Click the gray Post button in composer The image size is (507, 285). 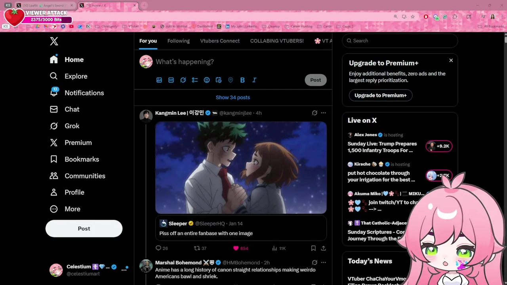(316, 80)
